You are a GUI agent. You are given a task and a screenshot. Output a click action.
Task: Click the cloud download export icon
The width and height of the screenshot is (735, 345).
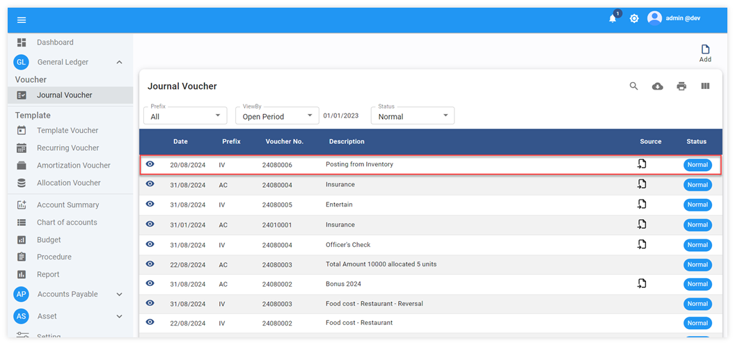pos(657,86)
